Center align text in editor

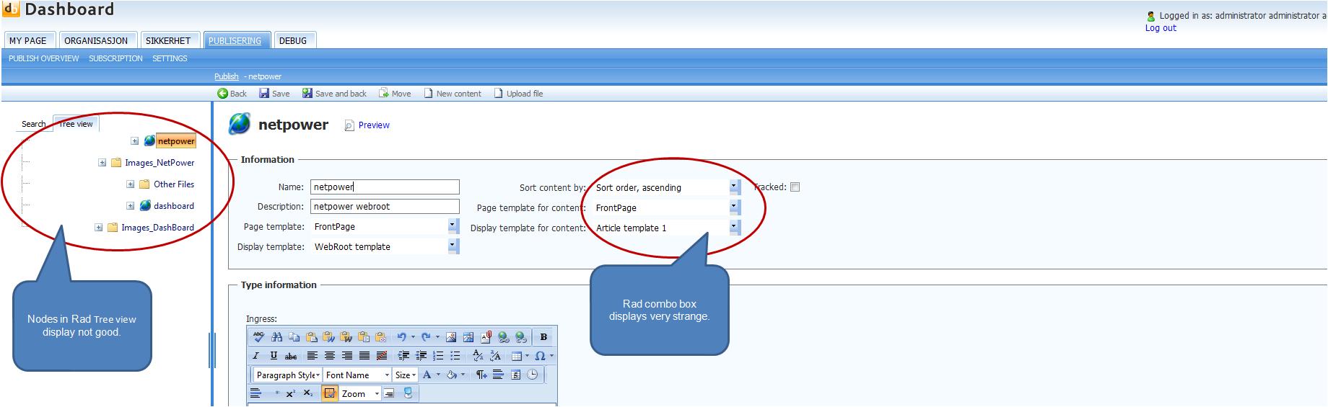pos(330,356)
